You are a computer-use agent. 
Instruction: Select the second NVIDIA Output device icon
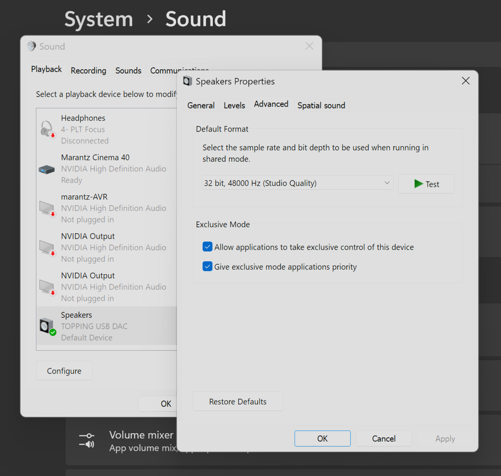47,287
